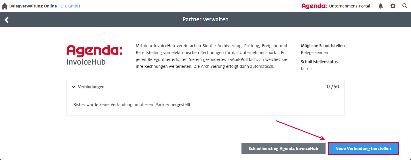Click the home icon next to Belegverwaltung Online

[x=5, y=6]
